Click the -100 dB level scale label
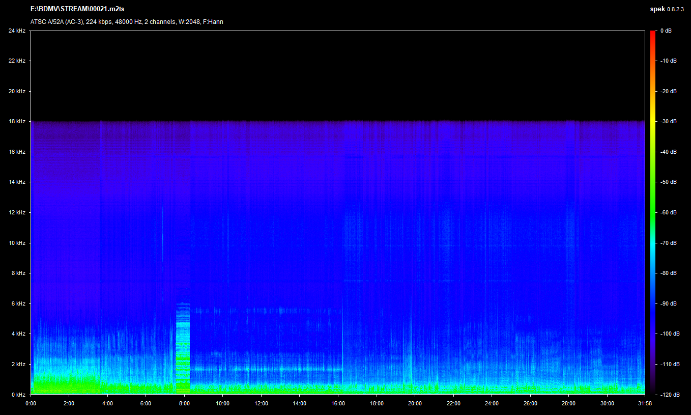691x415 pixels. pos(669,334)
